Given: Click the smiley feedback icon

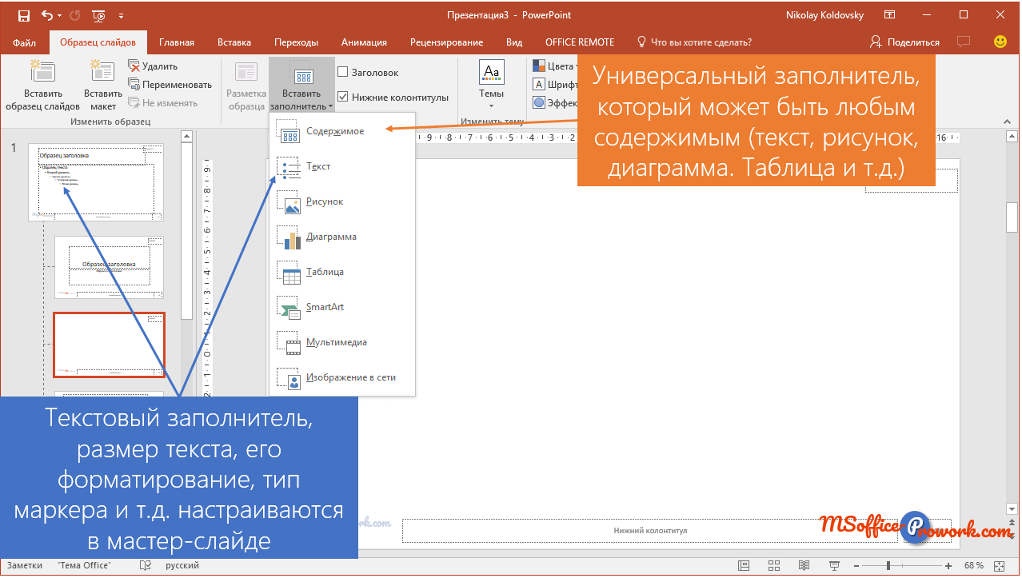Looking at the screenshot, I should click(x=1000, y=42).
